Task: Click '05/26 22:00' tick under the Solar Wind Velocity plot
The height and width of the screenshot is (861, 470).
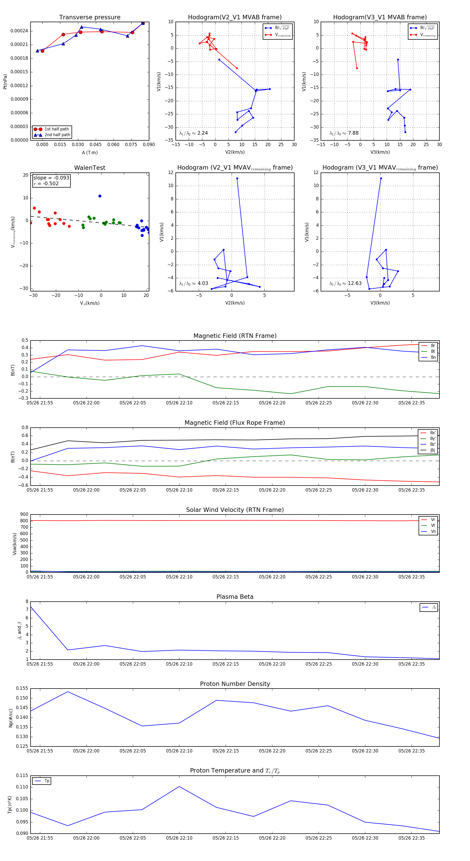Action: [x=86, y=577]
